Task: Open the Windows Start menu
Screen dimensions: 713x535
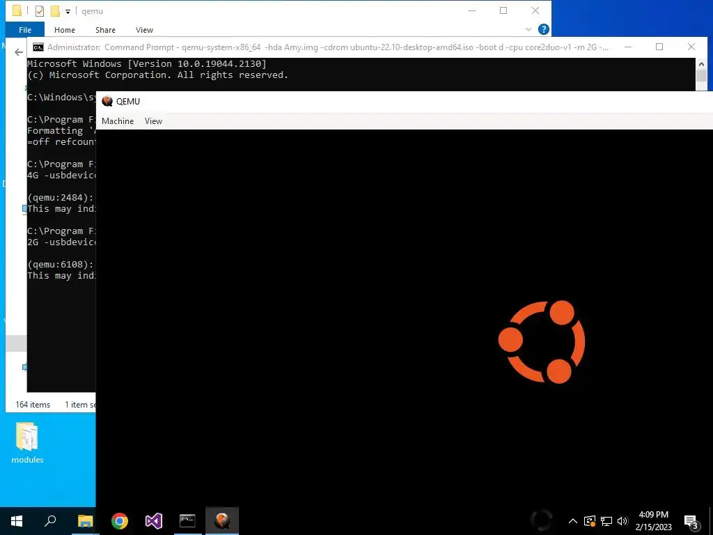Action: point(17,521)
